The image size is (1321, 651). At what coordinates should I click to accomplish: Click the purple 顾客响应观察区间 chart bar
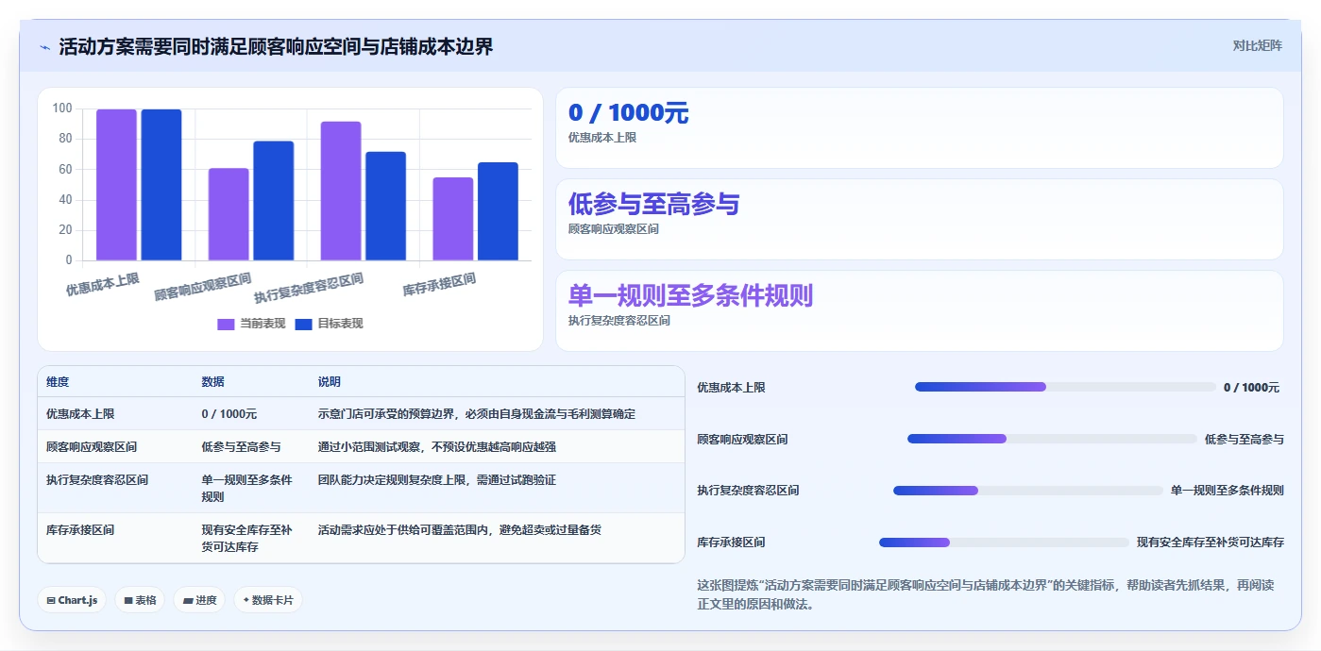click(x=229, y=214)
